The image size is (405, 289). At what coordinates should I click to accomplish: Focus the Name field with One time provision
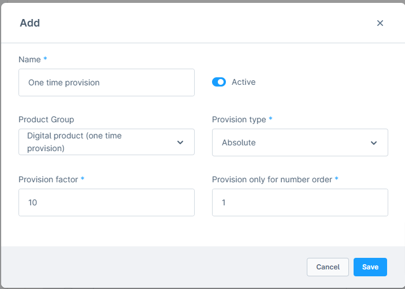coord(106,82)
